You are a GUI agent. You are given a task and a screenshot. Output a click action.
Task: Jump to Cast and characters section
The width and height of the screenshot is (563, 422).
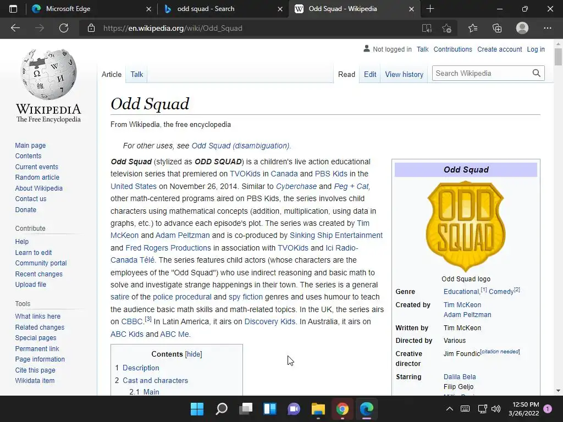(x=155, y=380)
